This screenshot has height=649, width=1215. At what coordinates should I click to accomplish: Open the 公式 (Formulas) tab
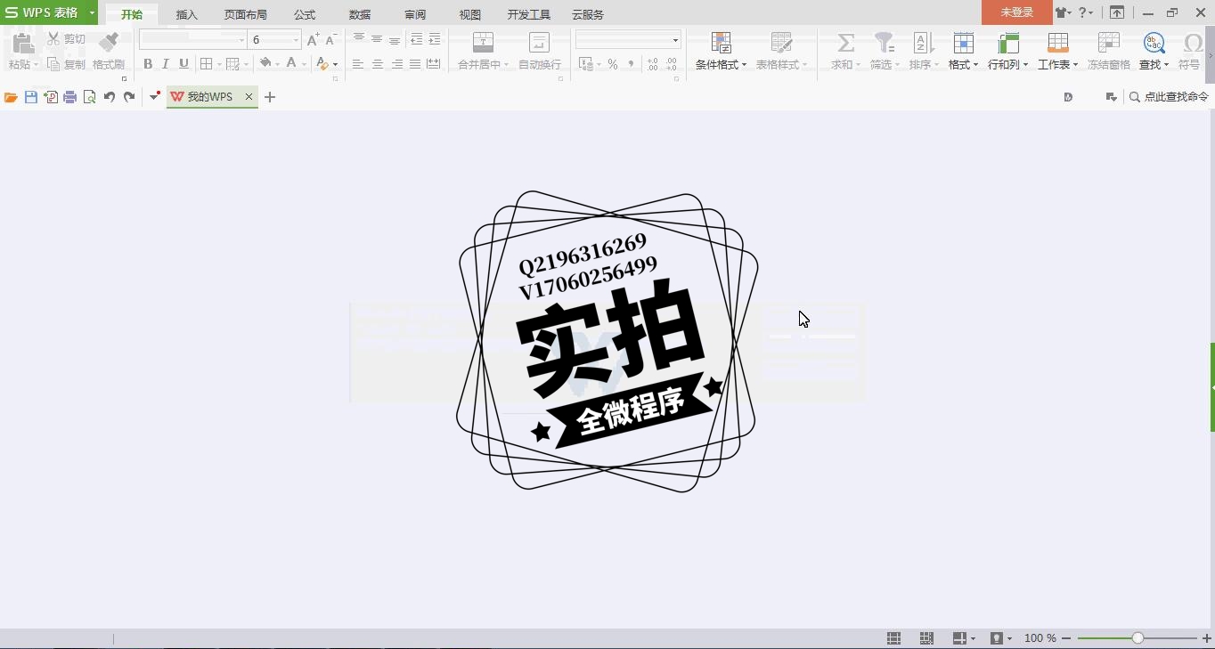point(305,14)
